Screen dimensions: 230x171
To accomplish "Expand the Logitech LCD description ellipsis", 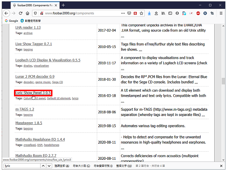I will [x=122, y=69].
